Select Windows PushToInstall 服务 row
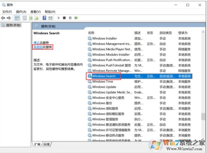 click(x=139, y=65)
